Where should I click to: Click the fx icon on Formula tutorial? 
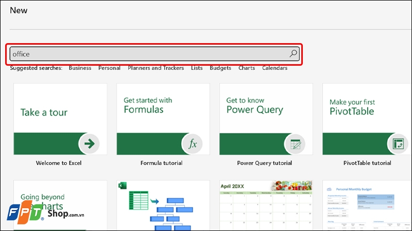[x=192, y=144]
